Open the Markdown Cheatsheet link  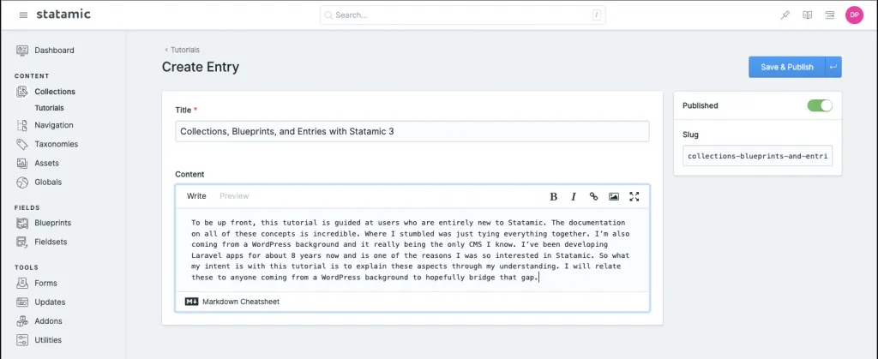(x=241, y=302)
